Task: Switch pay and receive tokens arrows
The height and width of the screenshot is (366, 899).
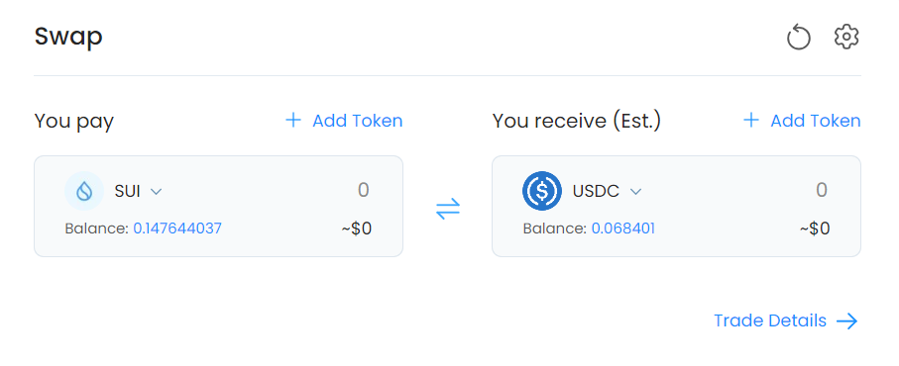Action: (448, 209)
